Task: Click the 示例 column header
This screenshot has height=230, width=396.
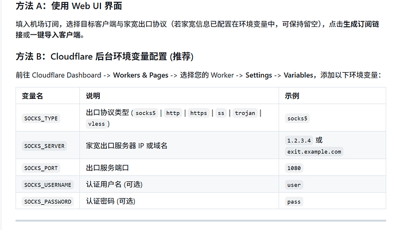Action: pyautogui.click(x=292, y=96)
